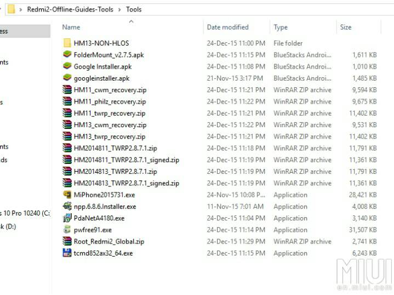394x295 pixels.
Task: Sort files by Date modified column
Action: pyautogui.click(x=227, y=27)
